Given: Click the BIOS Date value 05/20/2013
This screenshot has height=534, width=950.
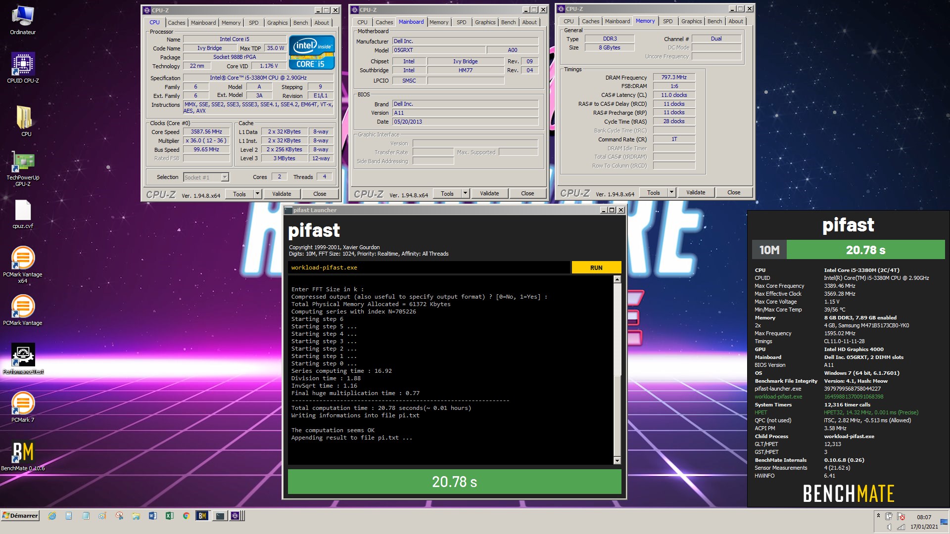Looking at the screenshot, I should point(465,122).
